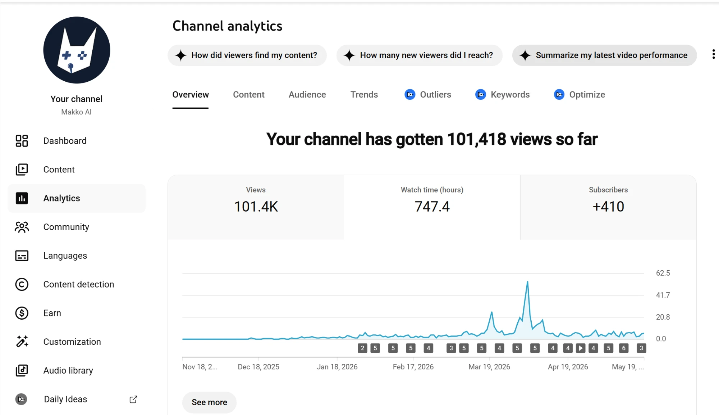Open Customization in the sidebar

click(77, 342)
